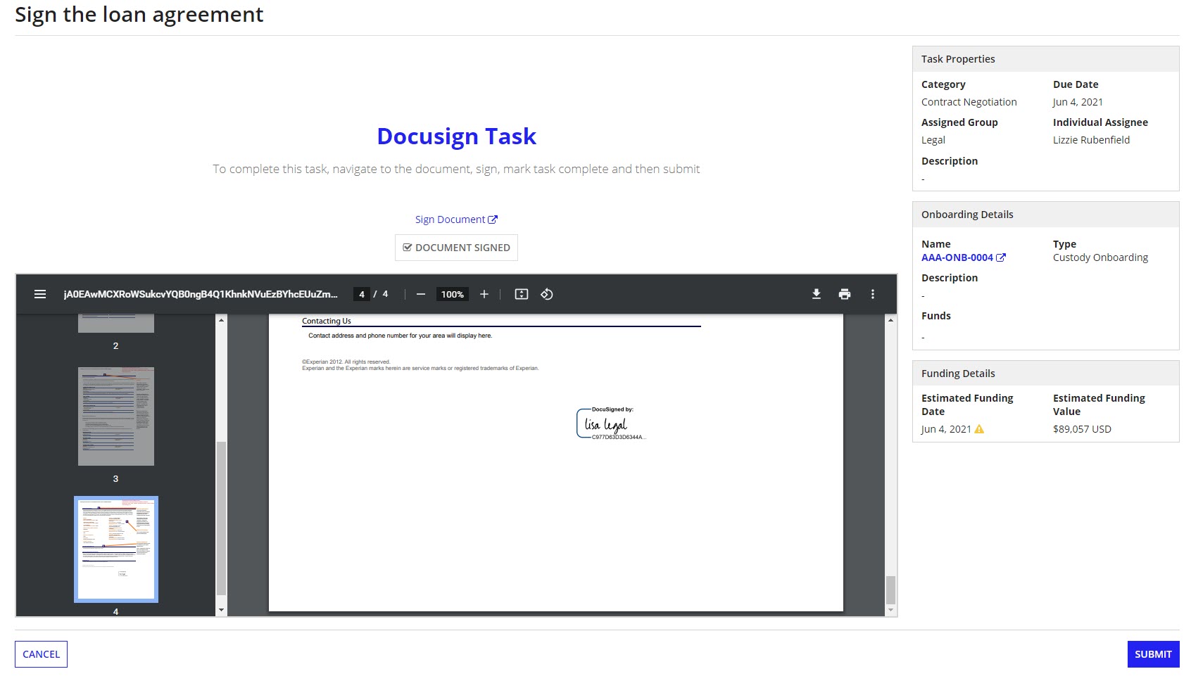Click the checkmark inside DOCUMENT SIGNED button
Image resolution: width=1191 pixels, height=688 pixels.
(x=408, y=247)
